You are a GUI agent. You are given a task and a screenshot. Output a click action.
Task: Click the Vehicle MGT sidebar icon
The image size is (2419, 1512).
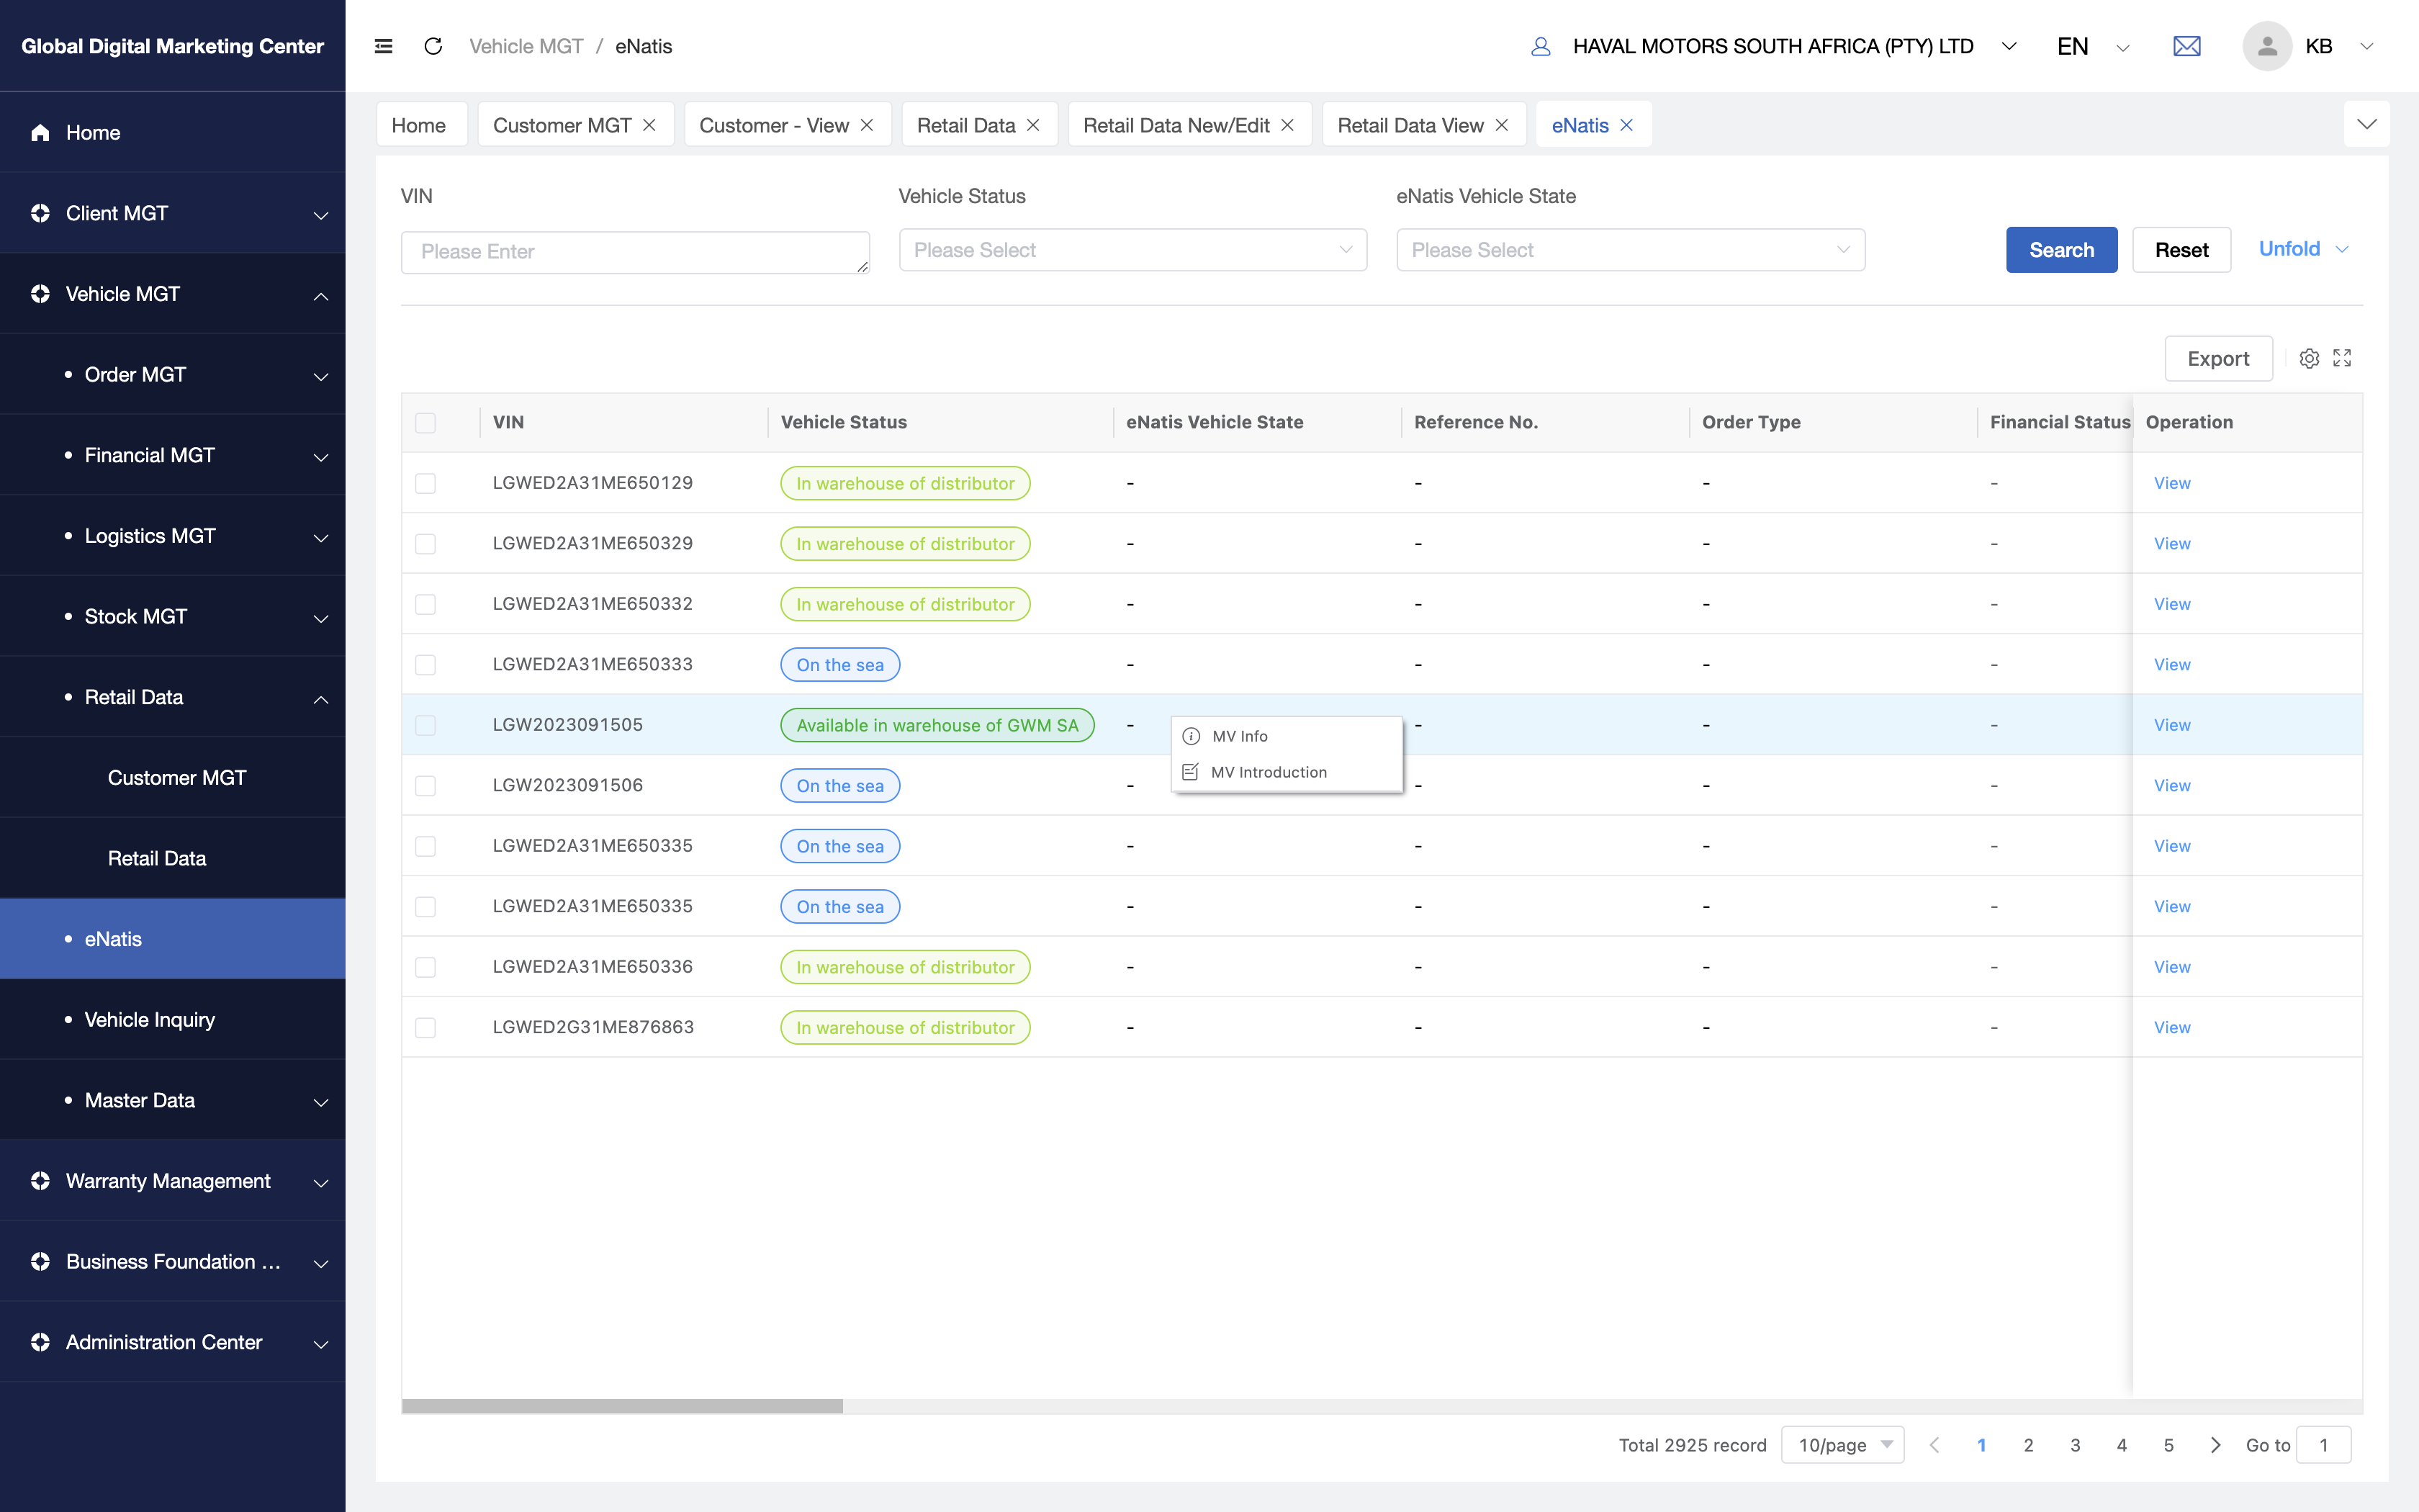[x=40, y=294]
